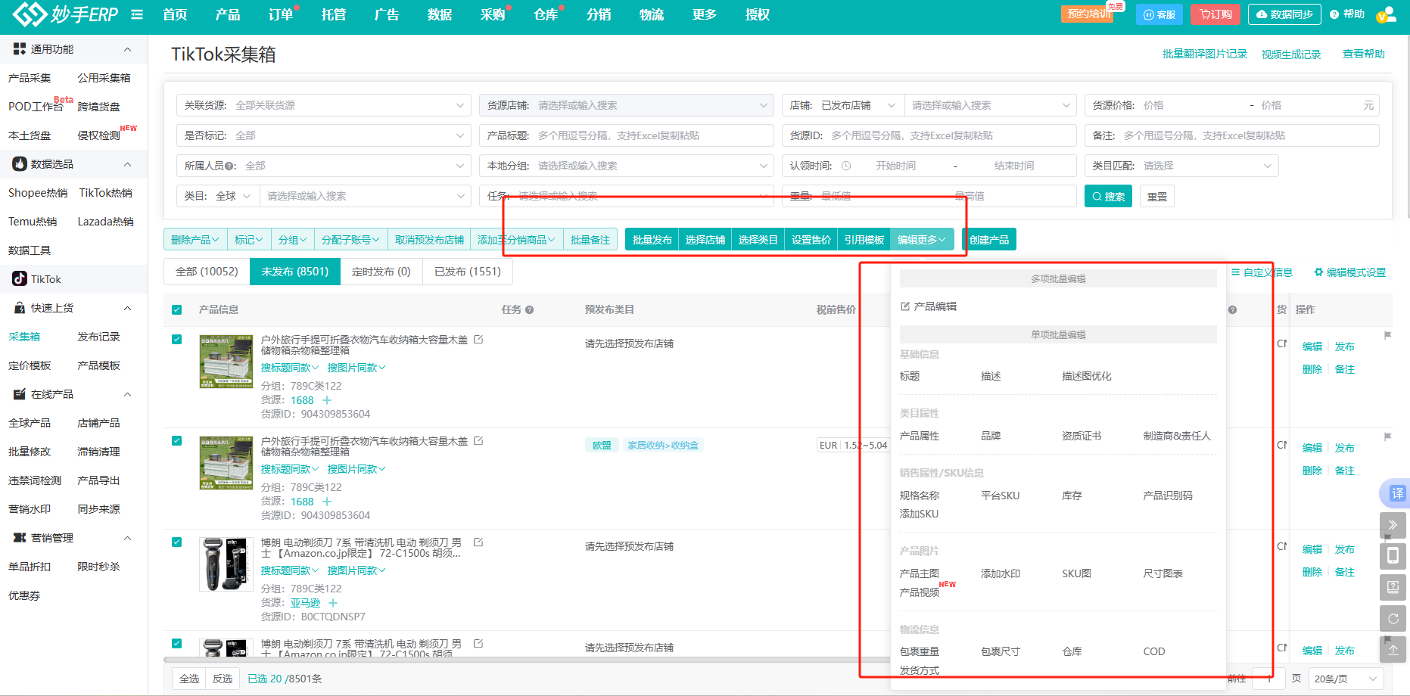Switch to the 已发布 (1551) tab
1410x696 pixels.
click(467, 272)
